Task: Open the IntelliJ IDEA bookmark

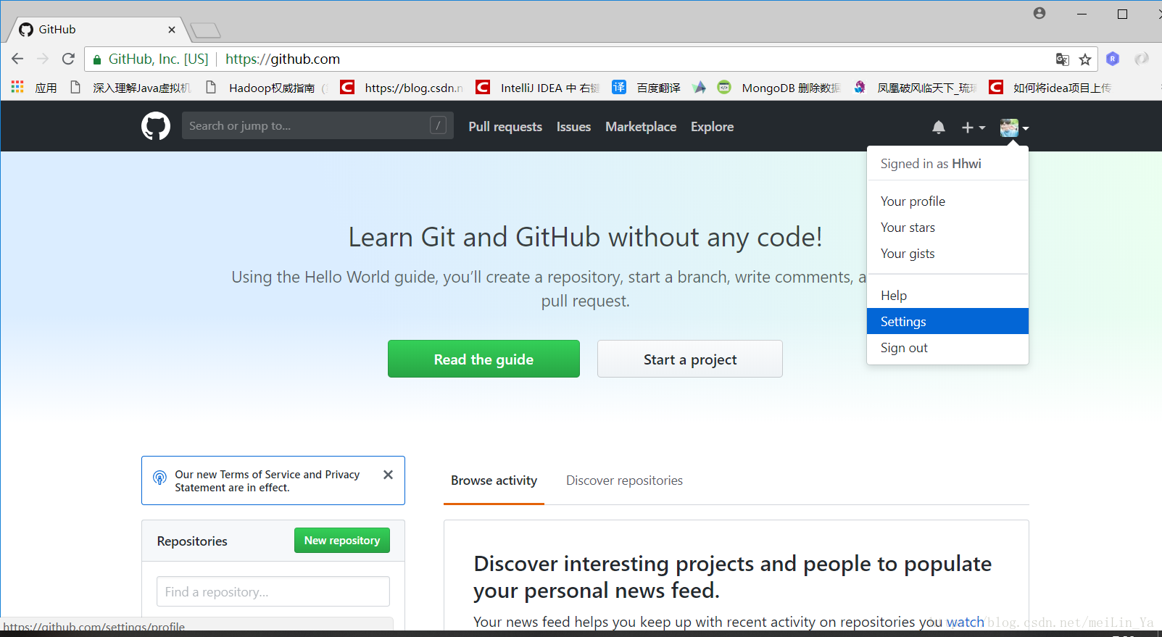Action: (538, 88)
